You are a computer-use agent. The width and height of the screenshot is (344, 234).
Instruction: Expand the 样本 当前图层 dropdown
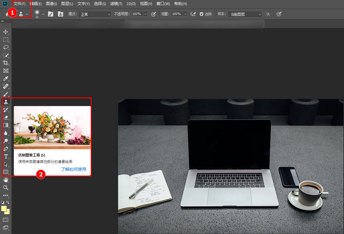tap(245, 14)
